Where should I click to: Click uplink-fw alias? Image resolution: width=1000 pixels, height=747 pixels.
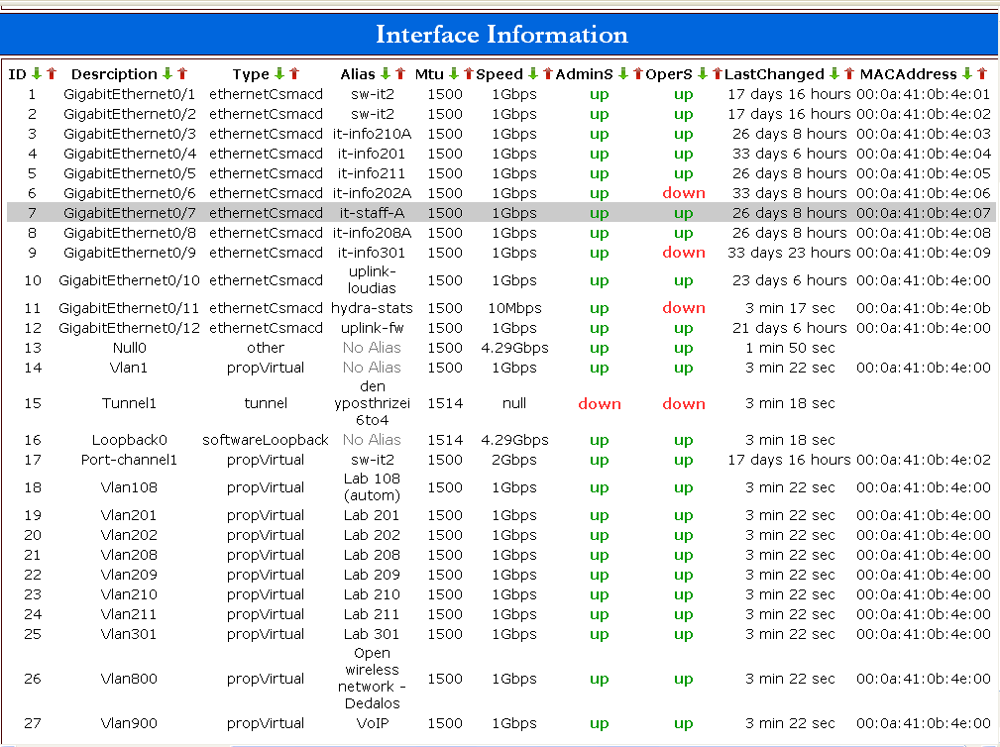click(373, 328)
